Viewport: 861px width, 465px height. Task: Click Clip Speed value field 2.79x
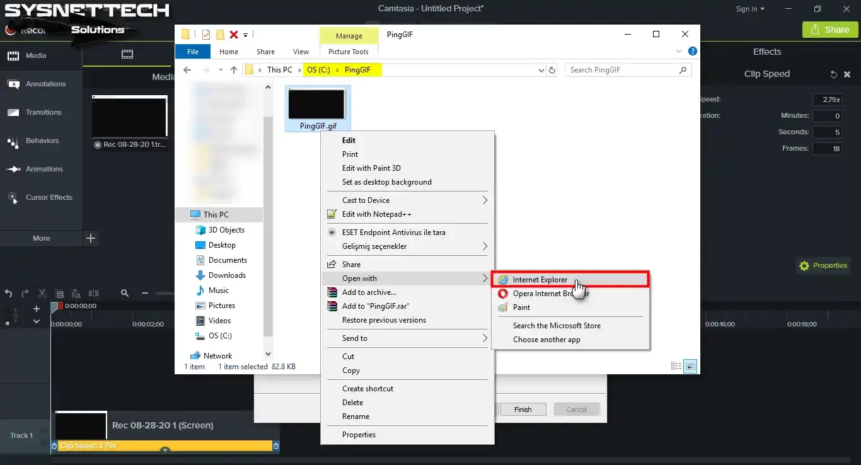[x=827, y=100]
